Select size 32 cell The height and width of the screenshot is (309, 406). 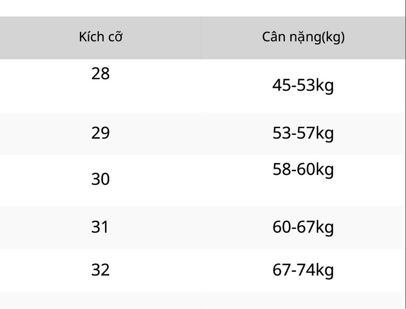[100, 270]
